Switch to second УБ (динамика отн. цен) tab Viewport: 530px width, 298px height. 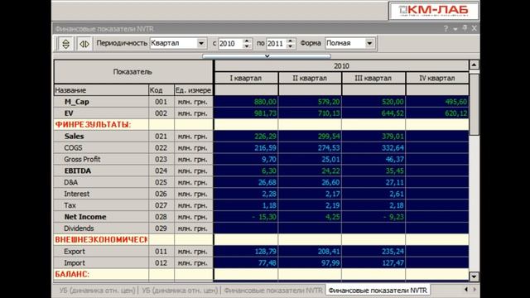click(x=180, y=291)
